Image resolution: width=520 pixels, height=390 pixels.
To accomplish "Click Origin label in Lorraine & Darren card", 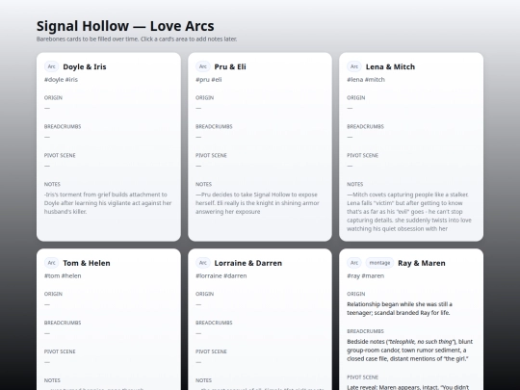I will pyautogui.click(x=204, y=294).
